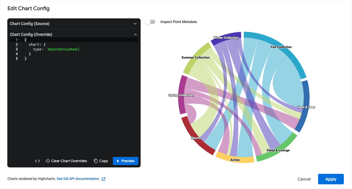Click the Winter Collection purple arc
The image size is (352, 189).
[x=225, y=37]
